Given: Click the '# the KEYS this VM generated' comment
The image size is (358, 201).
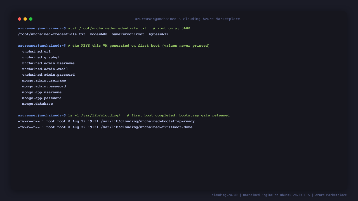Looking at the screenshot, I should [139, 46].
